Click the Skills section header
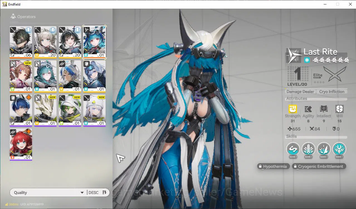 [x=291, y=136]
